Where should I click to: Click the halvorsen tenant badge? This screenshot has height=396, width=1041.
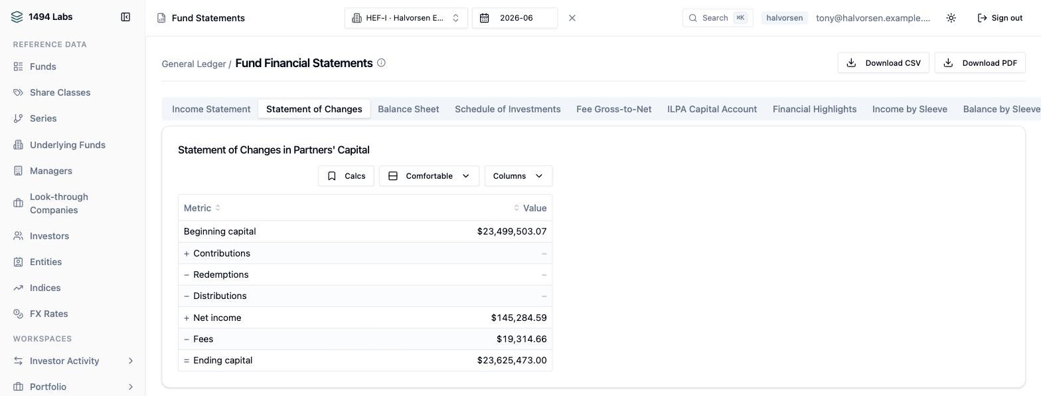coord(785,18)
